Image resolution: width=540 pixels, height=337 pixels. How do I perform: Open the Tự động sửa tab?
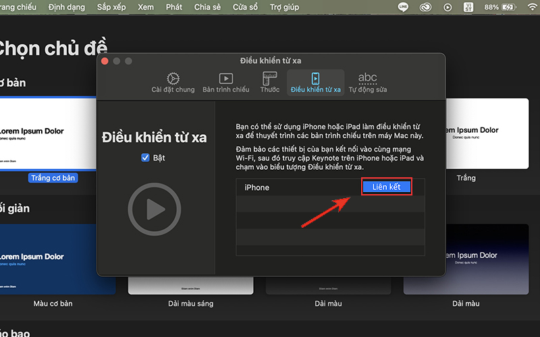pos(367,83)
